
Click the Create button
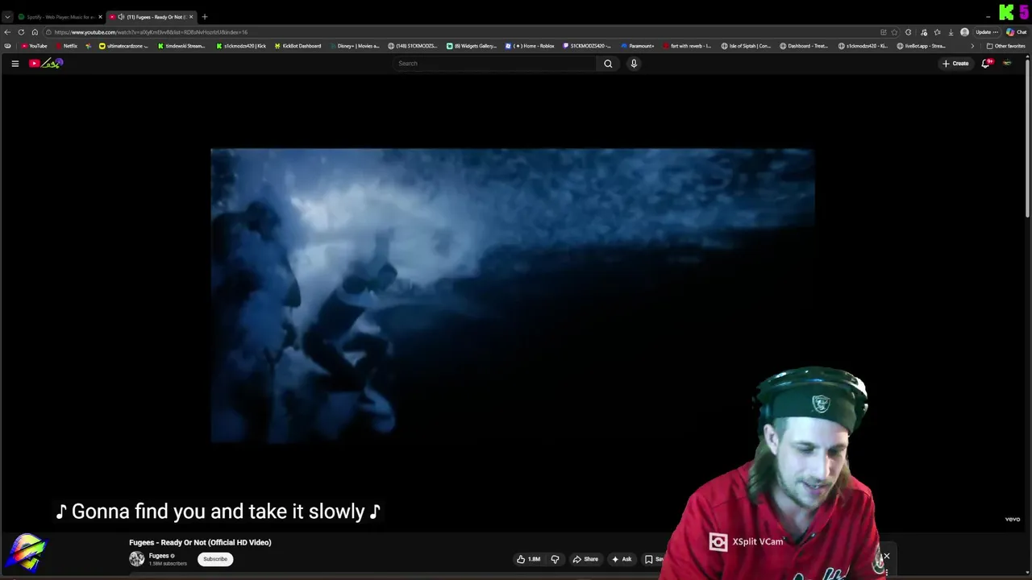click(x=955, y=64)
